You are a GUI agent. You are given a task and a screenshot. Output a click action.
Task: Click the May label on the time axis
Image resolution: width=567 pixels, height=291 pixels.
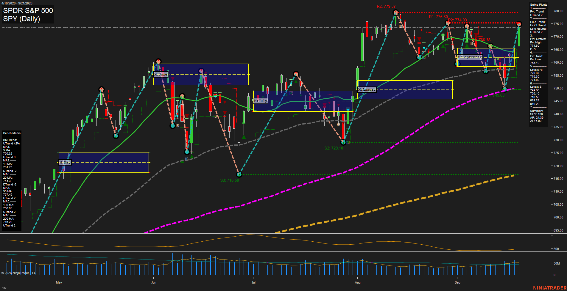coord(59,282)
